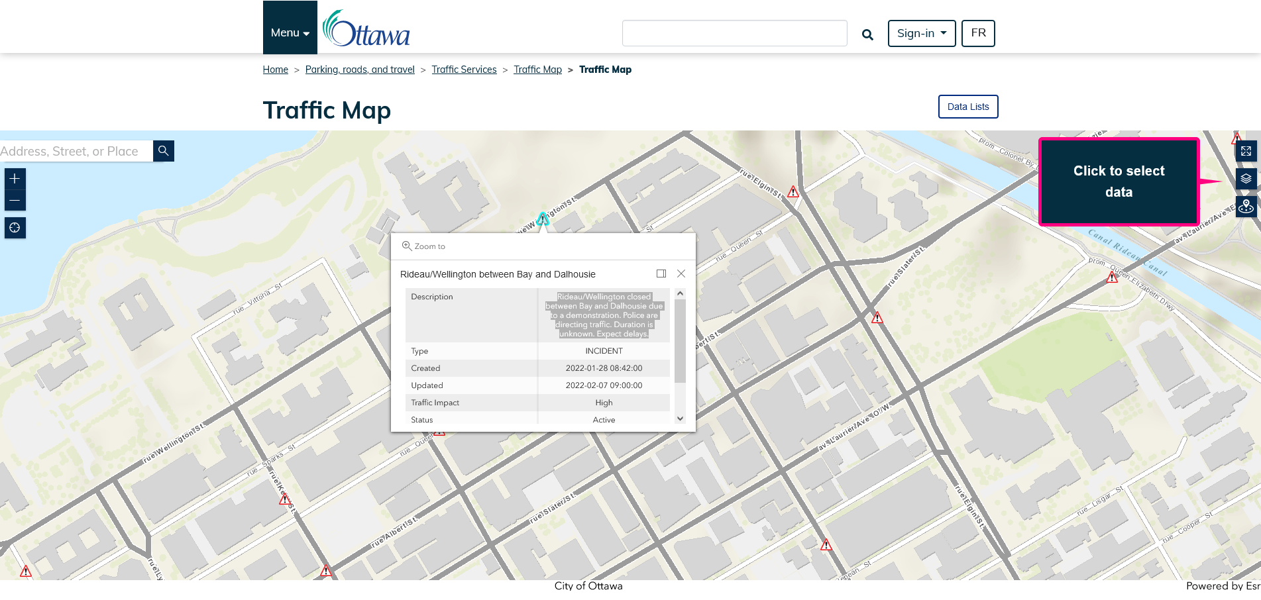1261x600 pixels.
Task: Open the Data Lists button
Action: [x=968, y=107]
